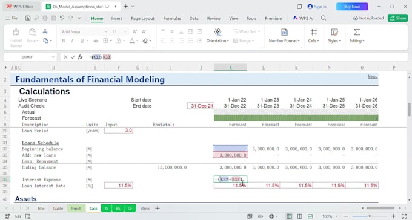
Task: Toggle underline formatting
Action: click(x=82, y=40)
